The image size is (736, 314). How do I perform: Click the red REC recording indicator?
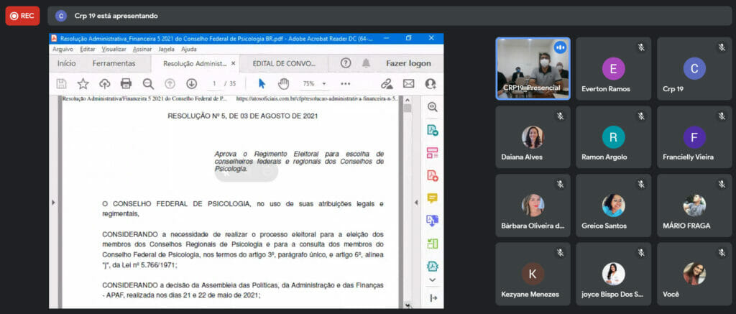point(22,16)
